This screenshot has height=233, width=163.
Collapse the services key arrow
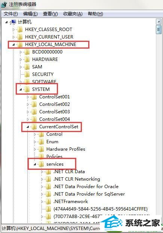(x=35, y=164)
